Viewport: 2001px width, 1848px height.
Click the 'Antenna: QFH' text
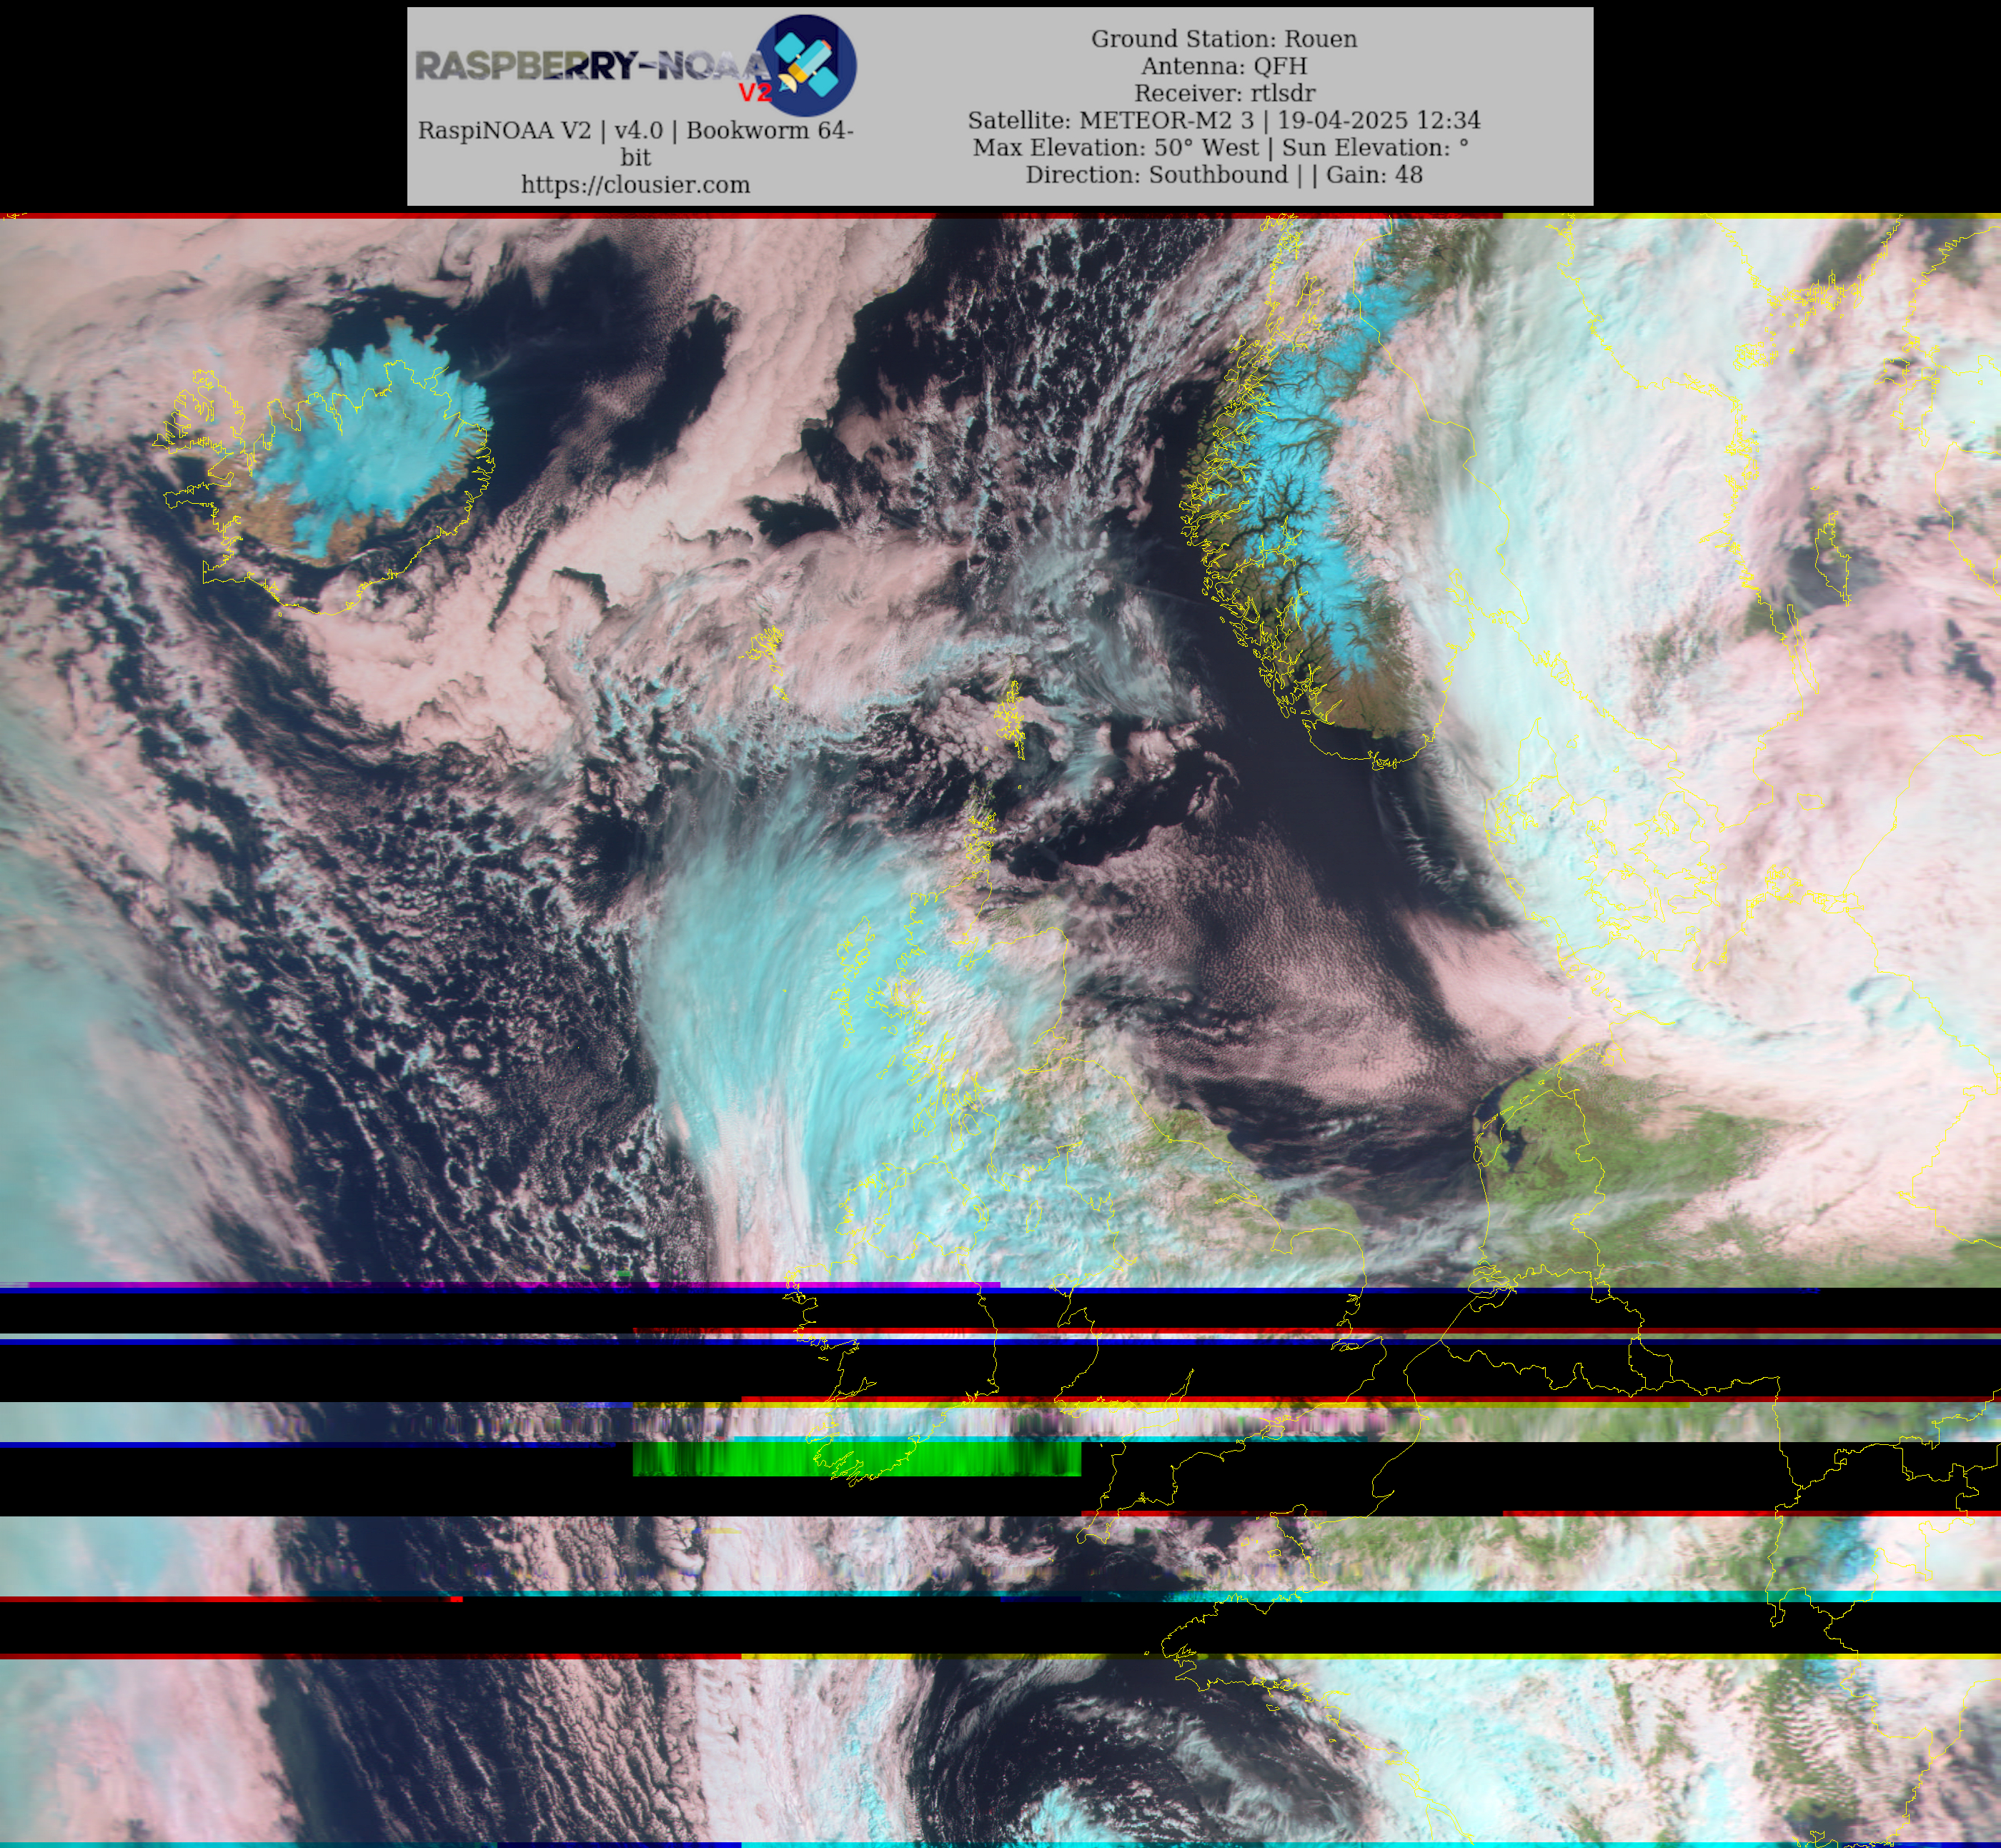[1223, 66]
